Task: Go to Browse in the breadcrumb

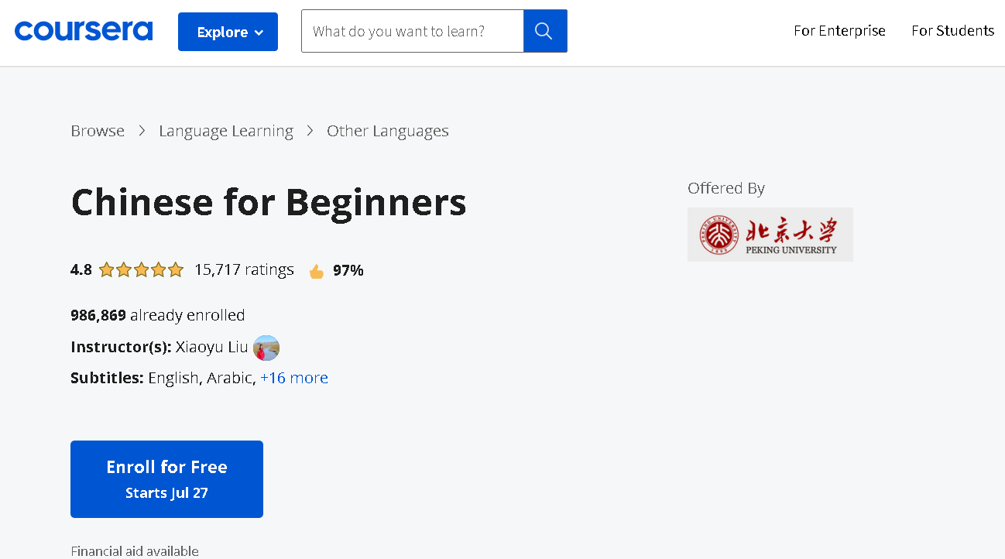Action: coord(98,131)
